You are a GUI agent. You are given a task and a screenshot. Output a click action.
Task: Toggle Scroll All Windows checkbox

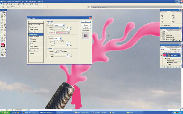point(8,7)
